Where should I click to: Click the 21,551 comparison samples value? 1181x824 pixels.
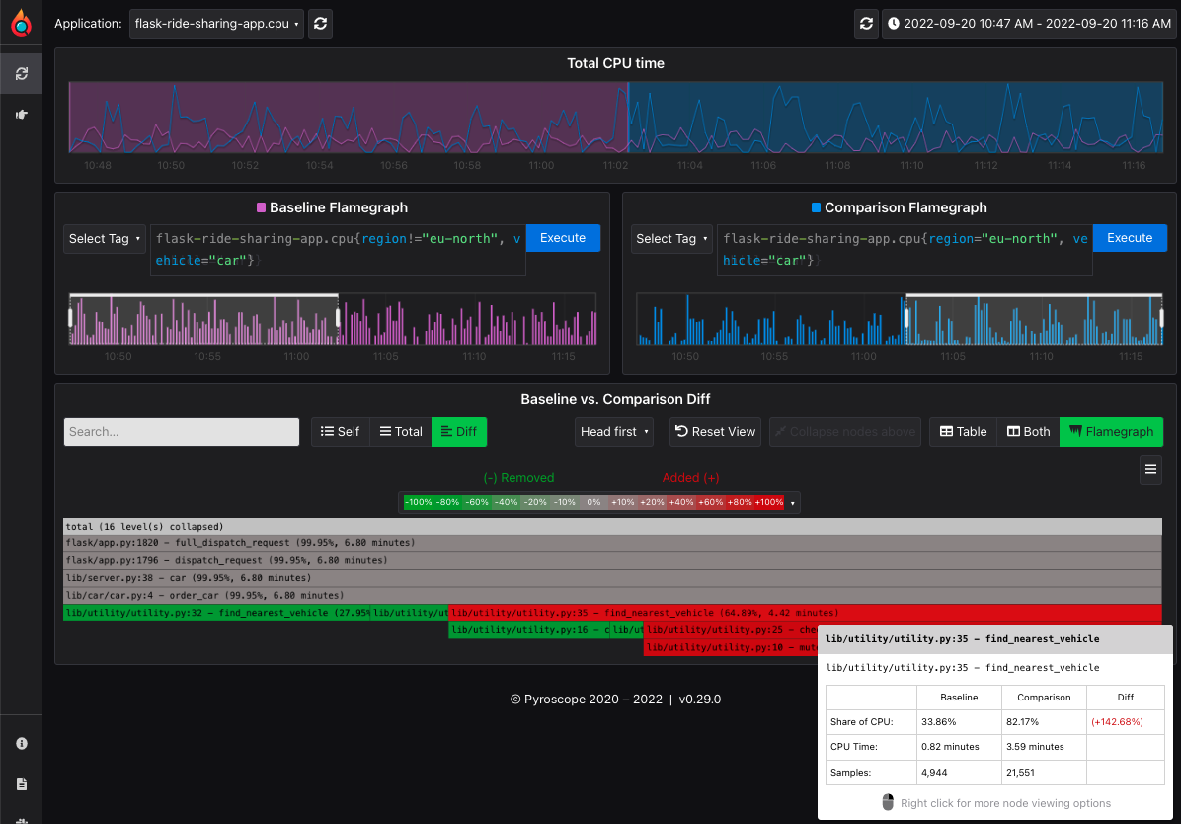click(1020, 773)
